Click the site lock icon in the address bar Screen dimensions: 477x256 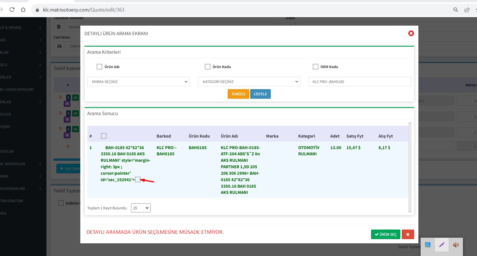coord(37,10)
